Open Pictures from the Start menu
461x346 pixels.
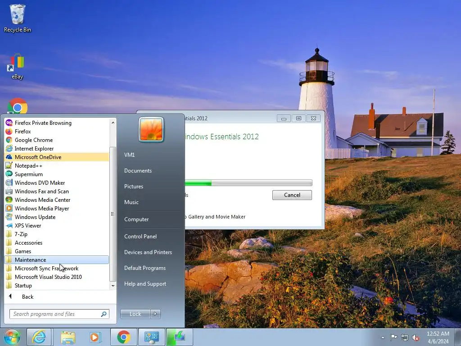pos(134,187)
